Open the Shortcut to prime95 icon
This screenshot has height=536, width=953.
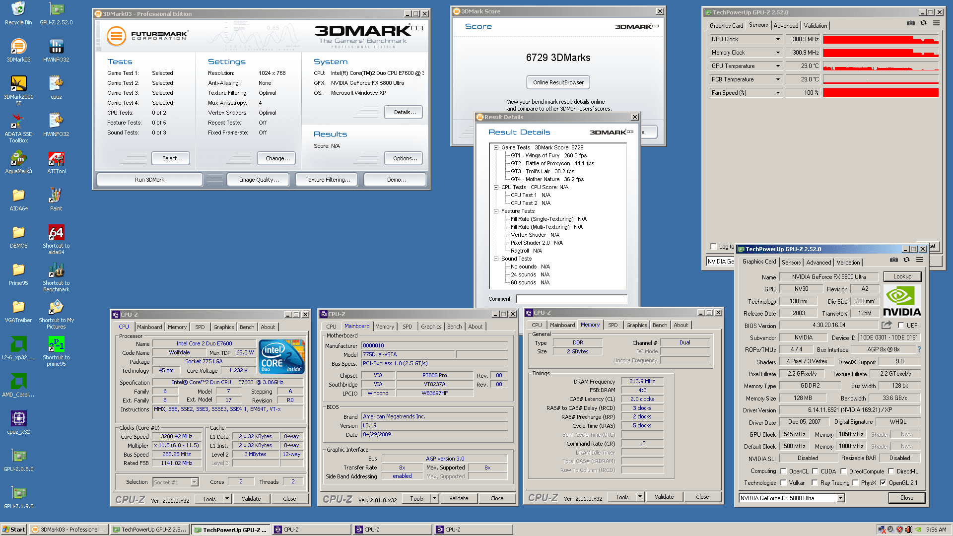pos(56,351)
